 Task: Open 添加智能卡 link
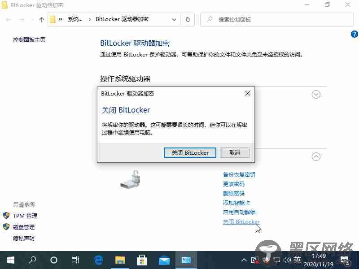[236, 203]
